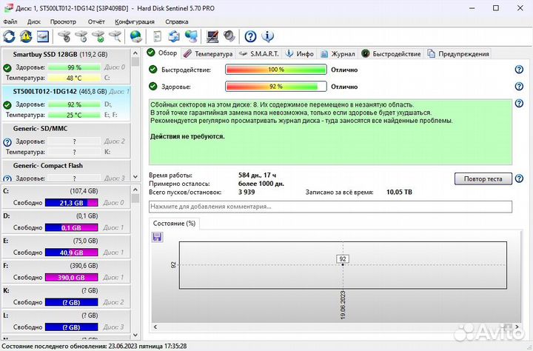Open the Файл menu
533x351 pixels.
[10, 21]
